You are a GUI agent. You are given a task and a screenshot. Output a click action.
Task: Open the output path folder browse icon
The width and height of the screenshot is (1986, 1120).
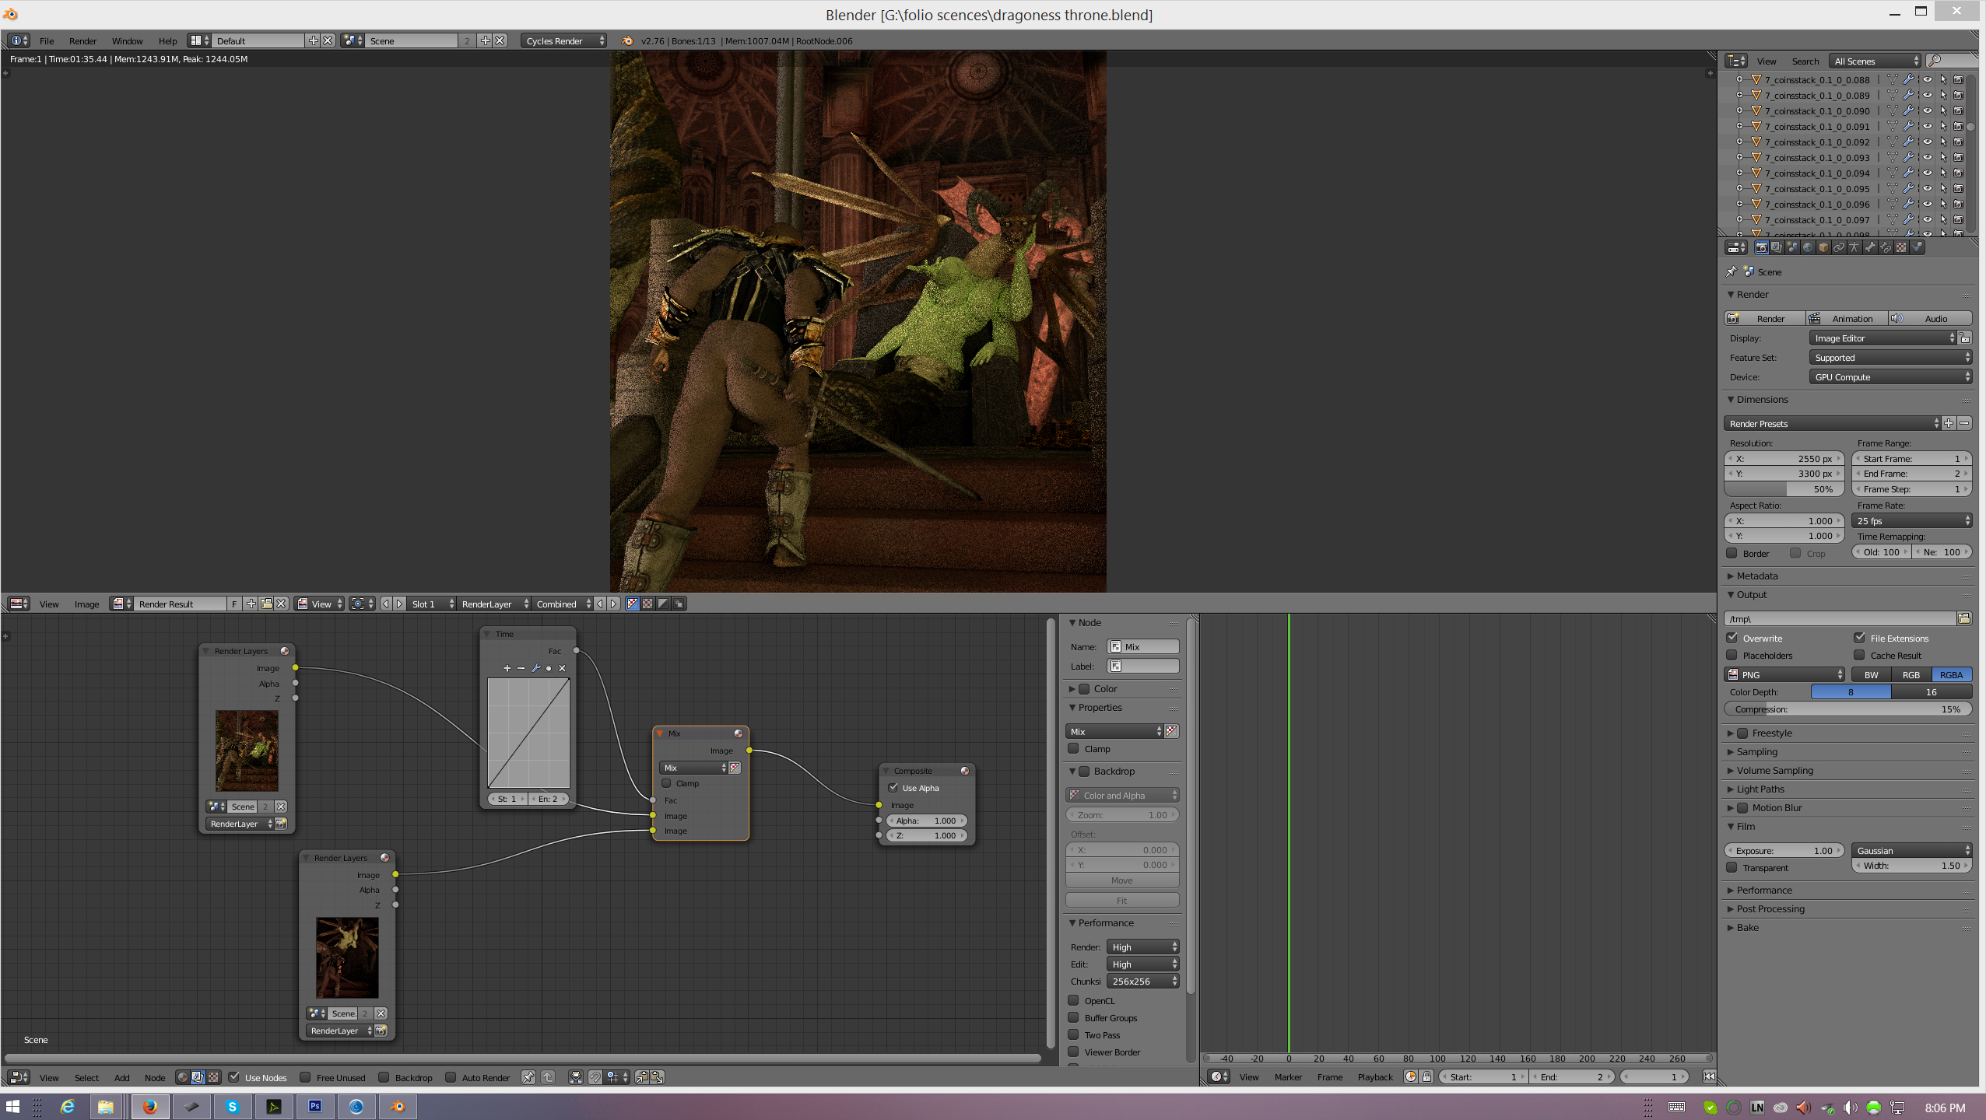[1964, 618]
